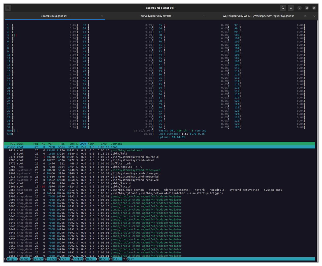This screenshot has height=266, width=322.
Task: Close the wojtek@surveily-wt-07 tab
Action: point(305,16)
